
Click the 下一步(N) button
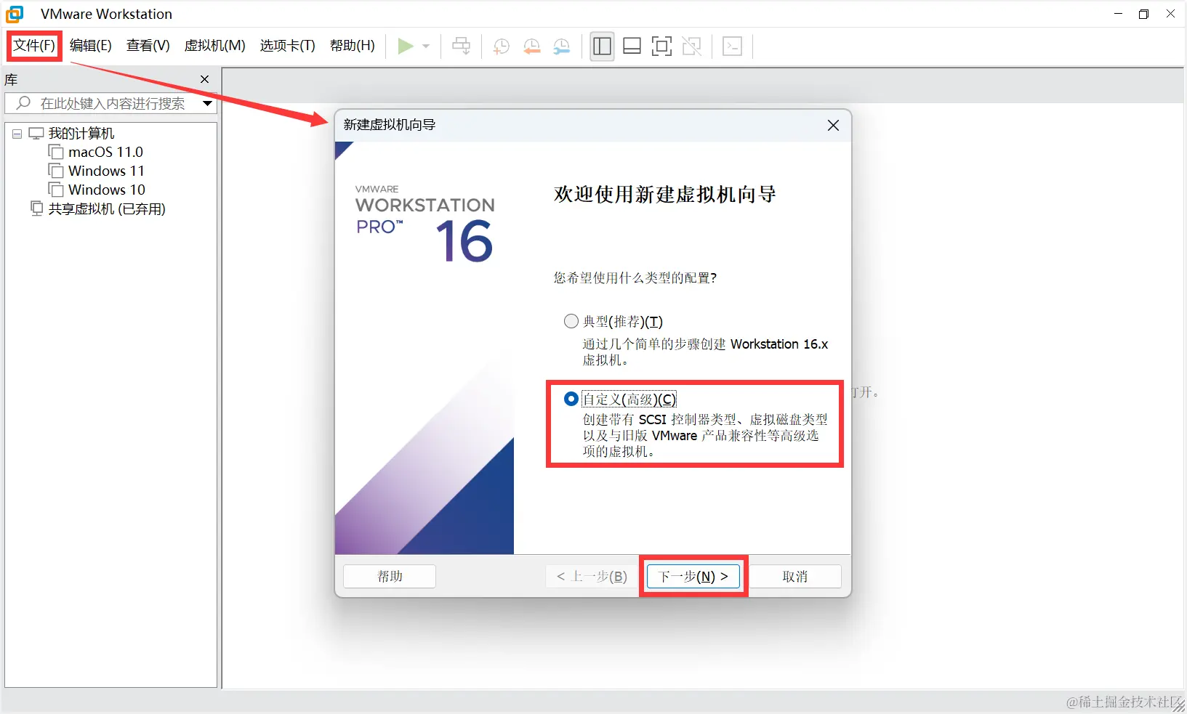click(x=693, y=576)
